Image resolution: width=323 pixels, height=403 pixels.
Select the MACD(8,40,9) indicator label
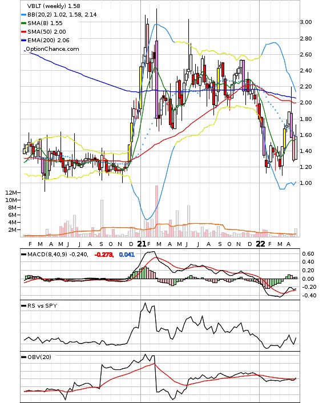[47, 255]
